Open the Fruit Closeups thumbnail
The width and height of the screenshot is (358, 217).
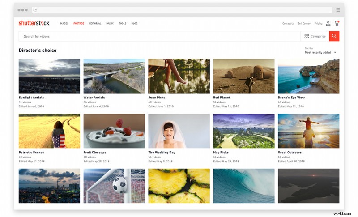[x=114, y=131]
